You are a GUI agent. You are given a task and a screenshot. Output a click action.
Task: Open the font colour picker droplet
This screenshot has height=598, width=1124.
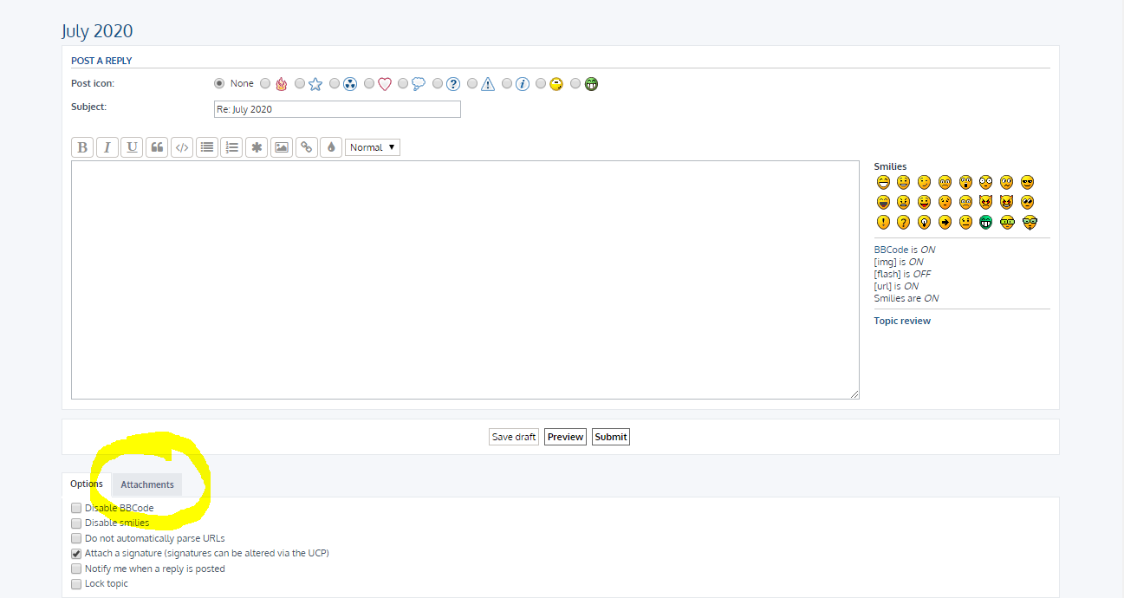pos(330,147)
